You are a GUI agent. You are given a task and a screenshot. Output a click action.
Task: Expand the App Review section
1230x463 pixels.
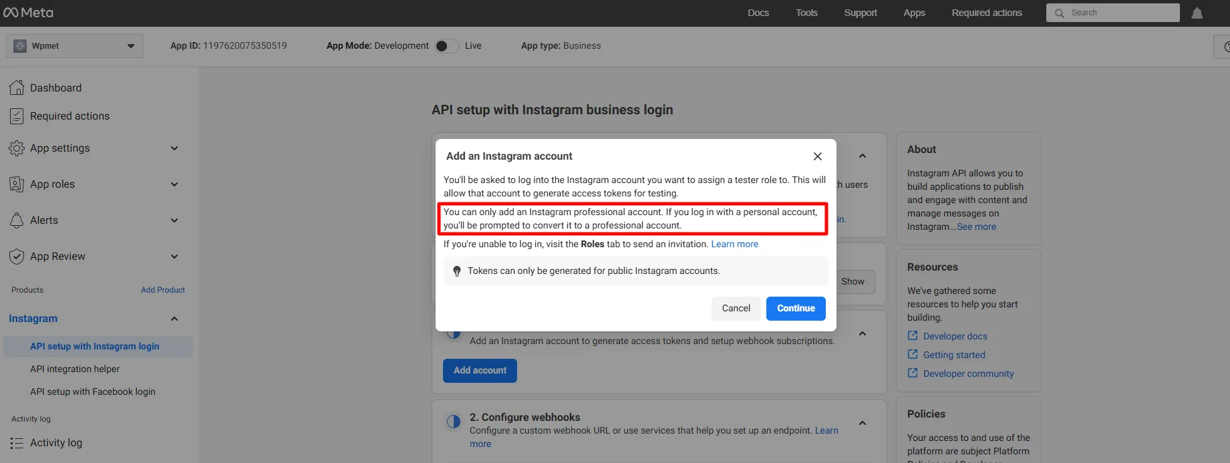(x=174, y=257)
